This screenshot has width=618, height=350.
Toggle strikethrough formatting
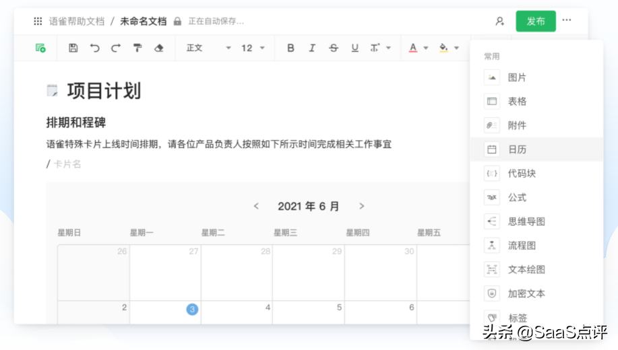coord(334,48)
